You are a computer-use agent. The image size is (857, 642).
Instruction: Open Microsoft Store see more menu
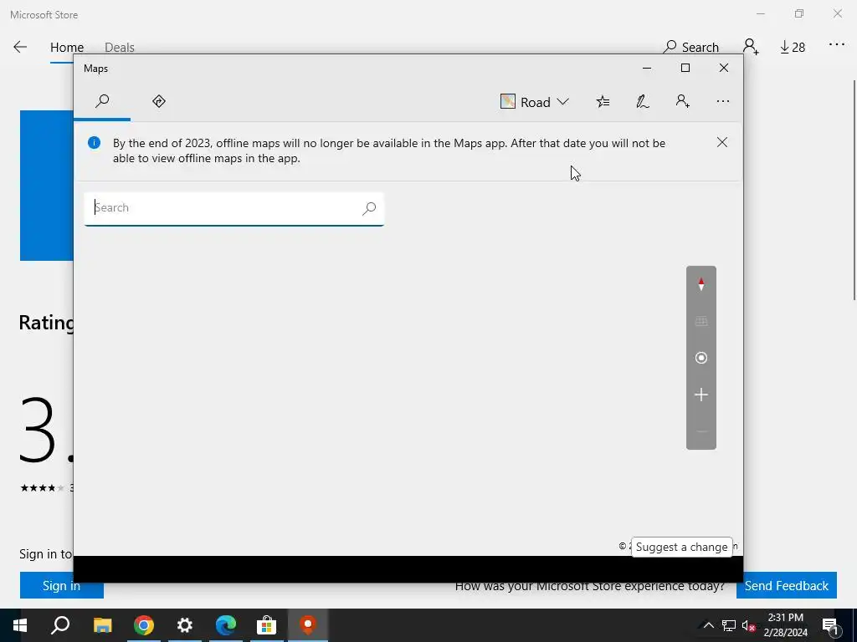click(x=837, y=45)
